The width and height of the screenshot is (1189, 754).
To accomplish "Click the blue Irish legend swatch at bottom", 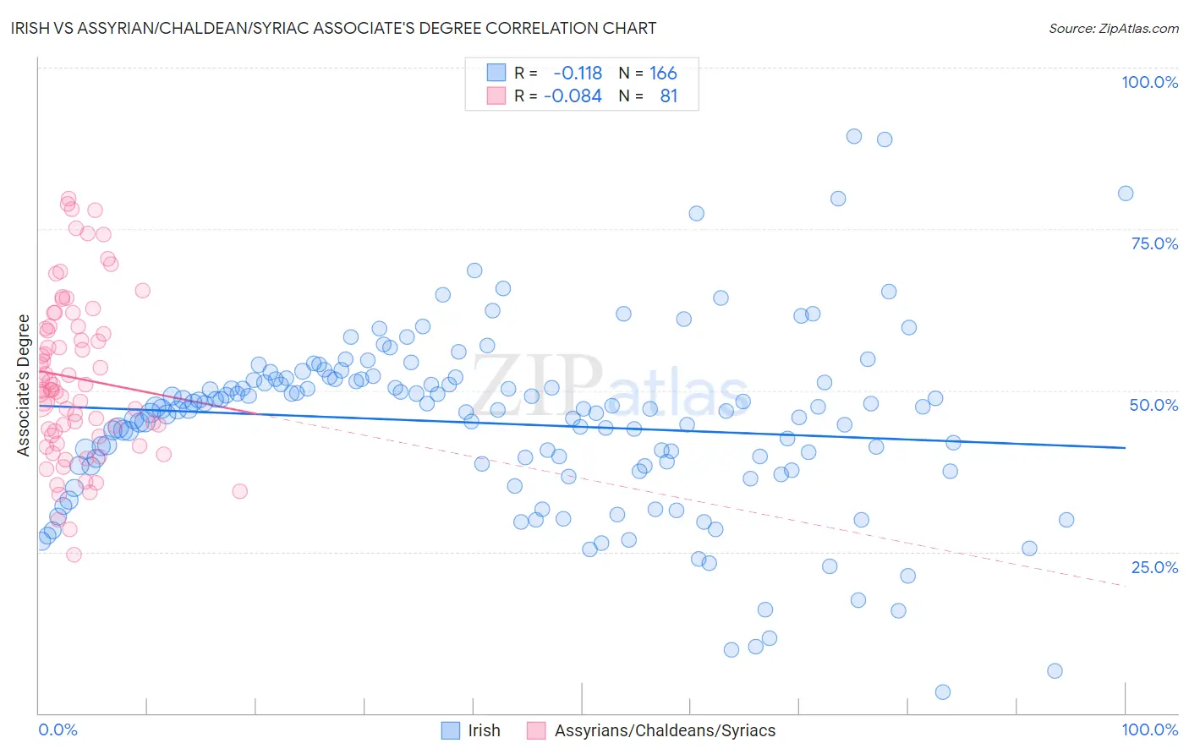I will (x=451, y=730).
